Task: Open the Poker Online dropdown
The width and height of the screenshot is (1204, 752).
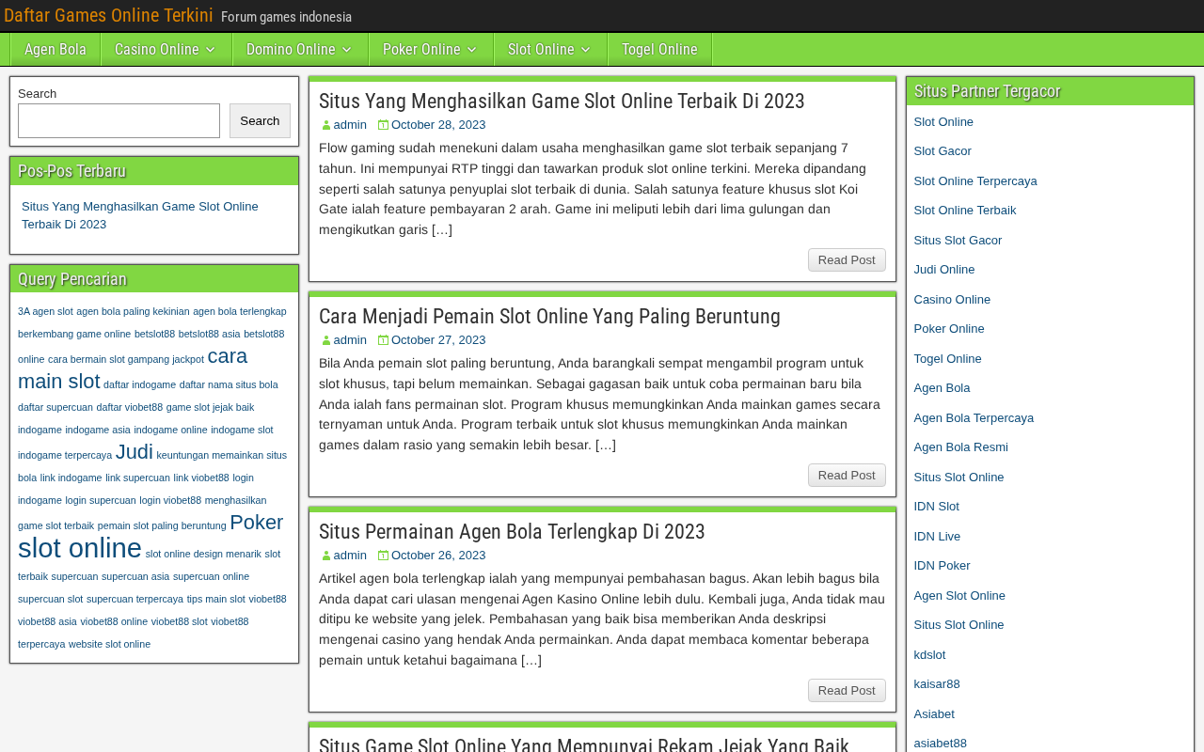Action: pyautogui.click(x=430, y=49)
